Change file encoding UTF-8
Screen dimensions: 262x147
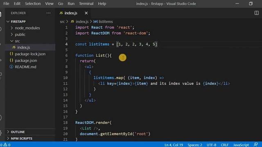coord(211,145)
